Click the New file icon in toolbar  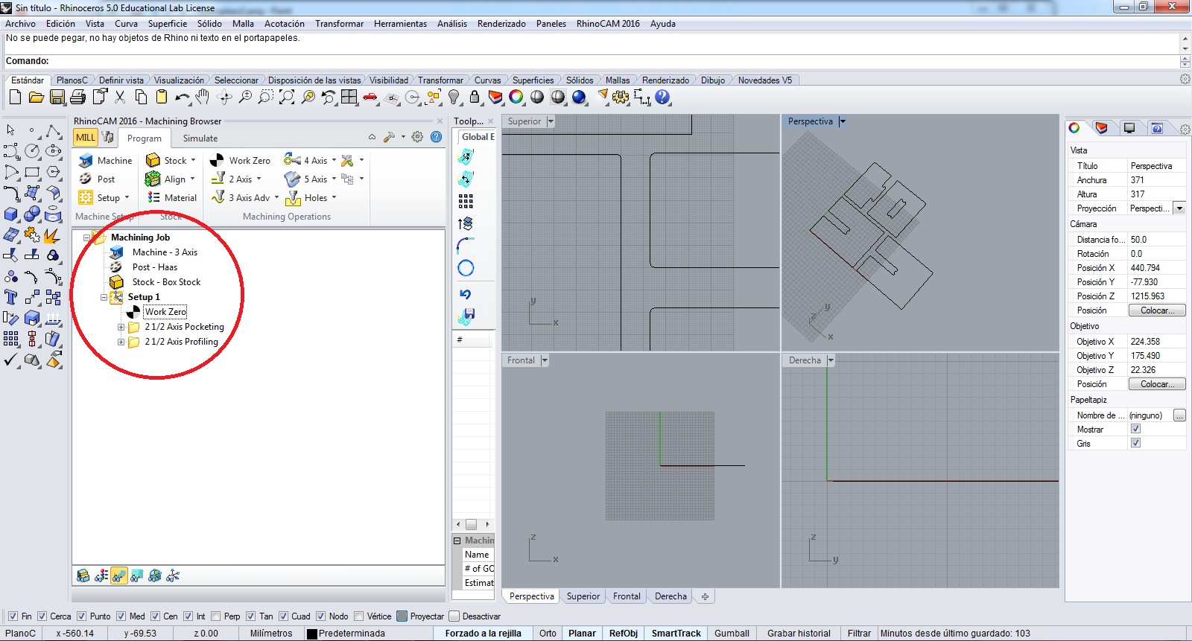tap(15, 97)
